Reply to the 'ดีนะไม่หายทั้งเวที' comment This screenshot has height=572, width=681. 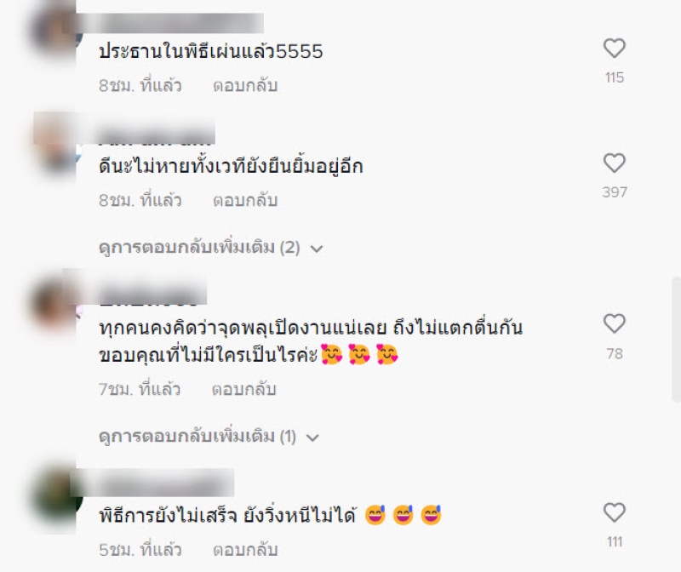[x=245, y=200]
